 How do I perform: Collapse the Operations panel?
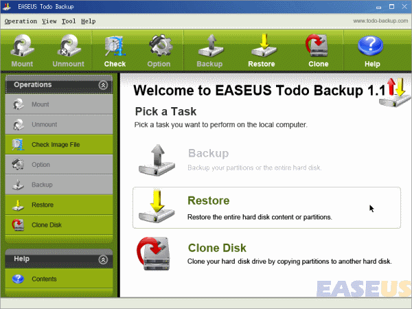click(x=103, y=85)
